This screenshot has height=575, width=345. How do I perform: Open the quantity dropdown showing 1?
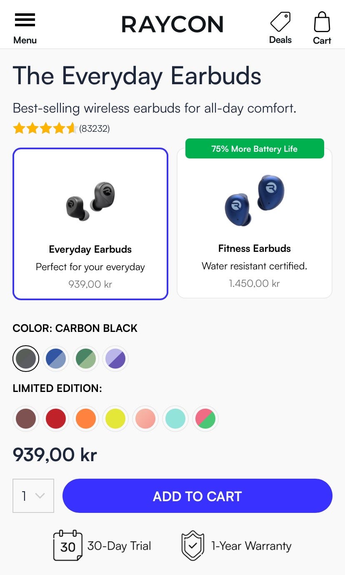(x=33, y=496)
